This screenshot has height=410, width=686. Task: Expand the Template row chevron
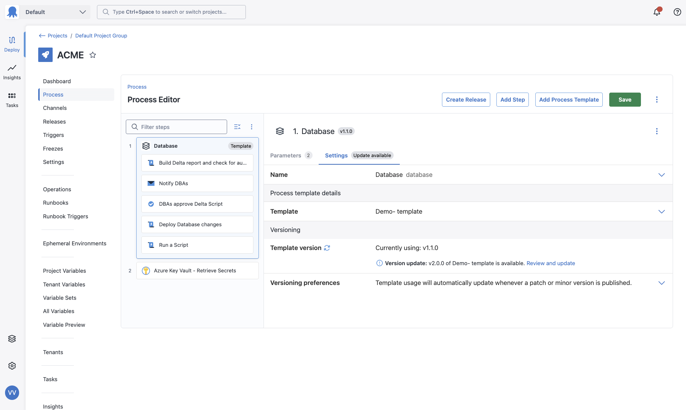(661, 211)
